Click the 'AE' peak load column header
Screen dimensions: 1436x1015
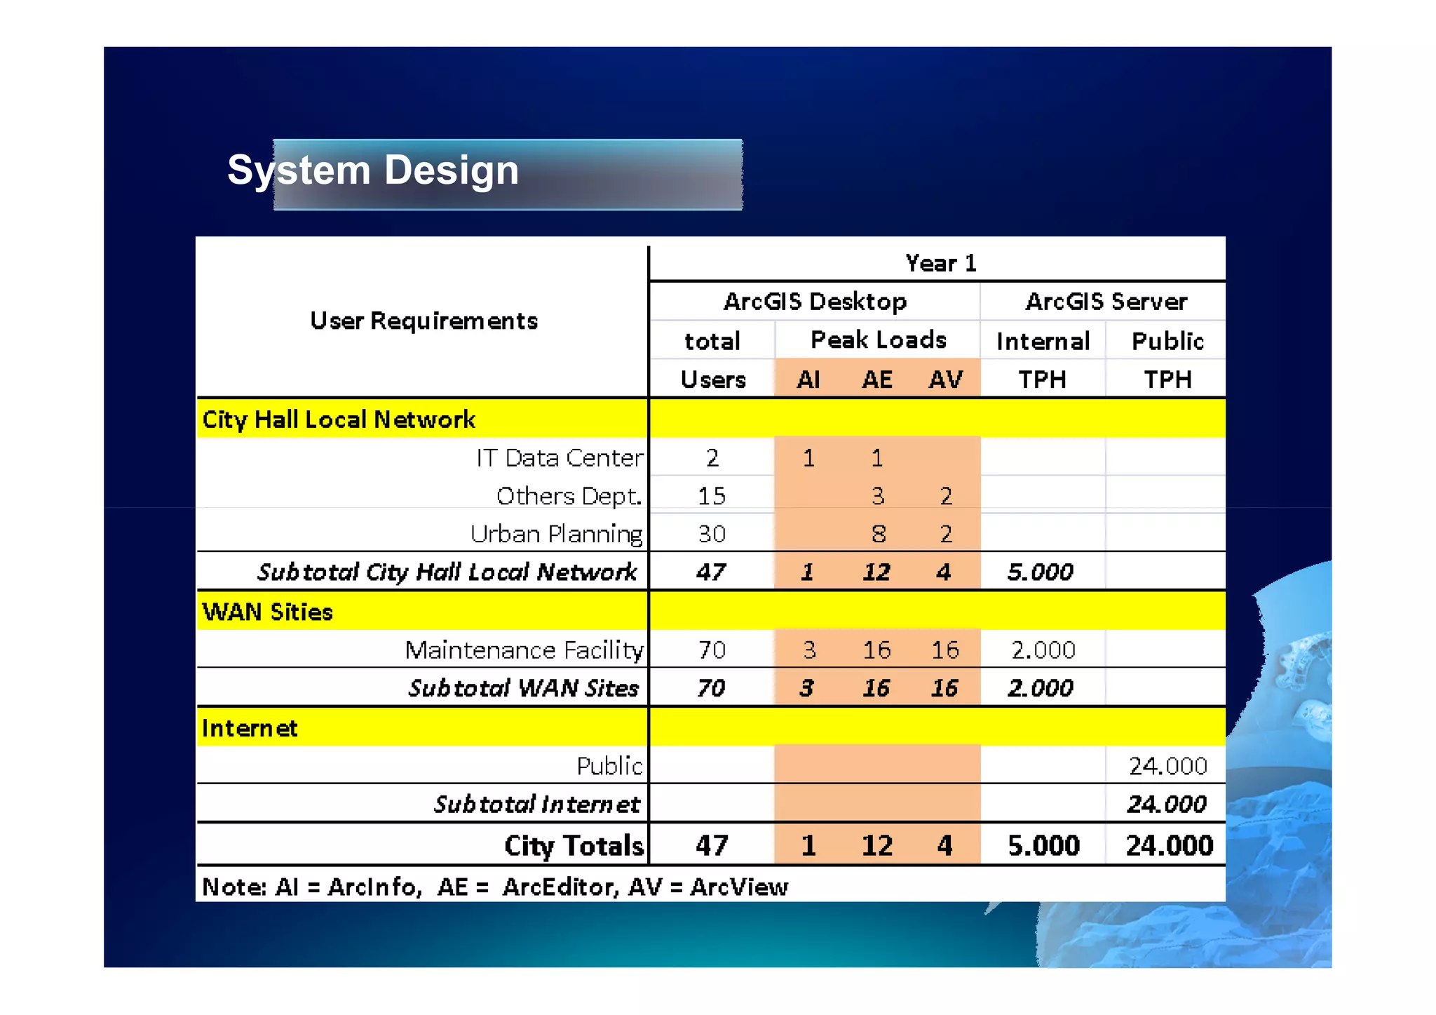click(x=876, y=379)
